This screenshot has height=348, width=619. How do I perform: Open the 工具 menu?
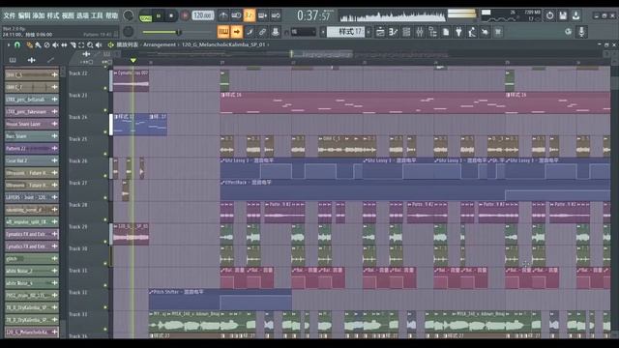pyautogui.click(x=97, y=15)
